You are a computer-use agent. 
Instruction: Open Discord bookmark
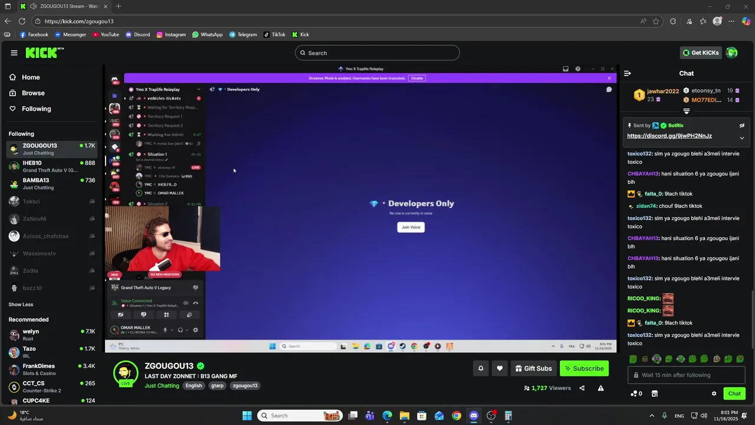(138, 35)
